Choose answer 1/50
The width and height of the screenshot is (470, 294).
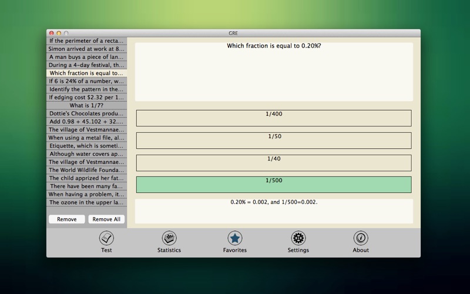274,141
